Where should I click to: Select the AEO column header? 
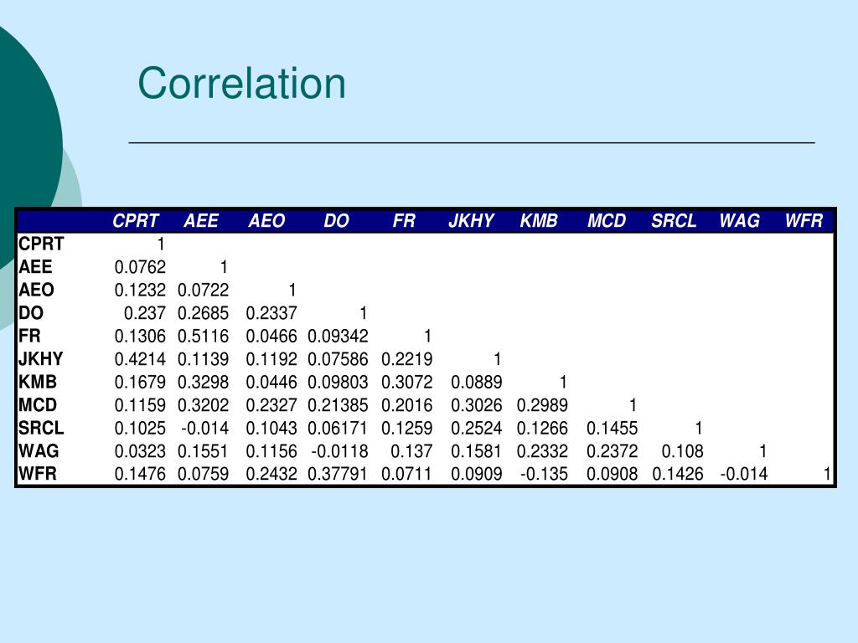click(266, 221)
